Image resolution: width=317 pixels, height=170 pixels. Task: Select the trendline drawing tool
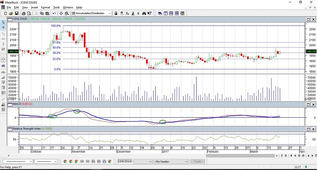pos(3,33)
